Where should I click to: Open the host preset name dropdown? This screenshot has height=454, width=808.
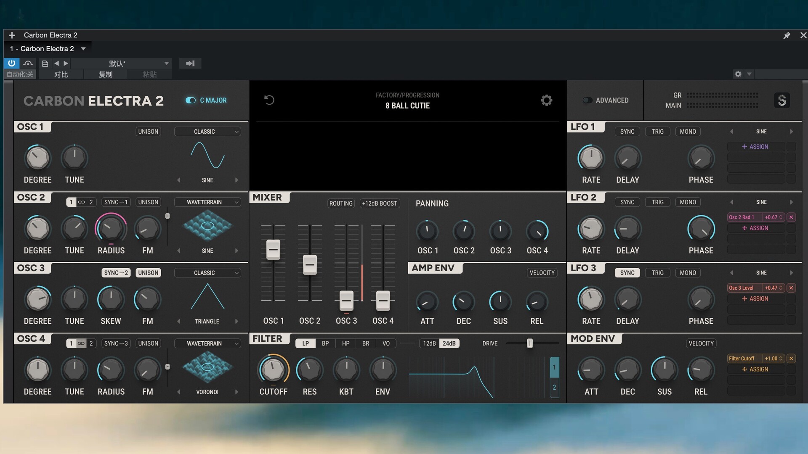pos(122,63)
